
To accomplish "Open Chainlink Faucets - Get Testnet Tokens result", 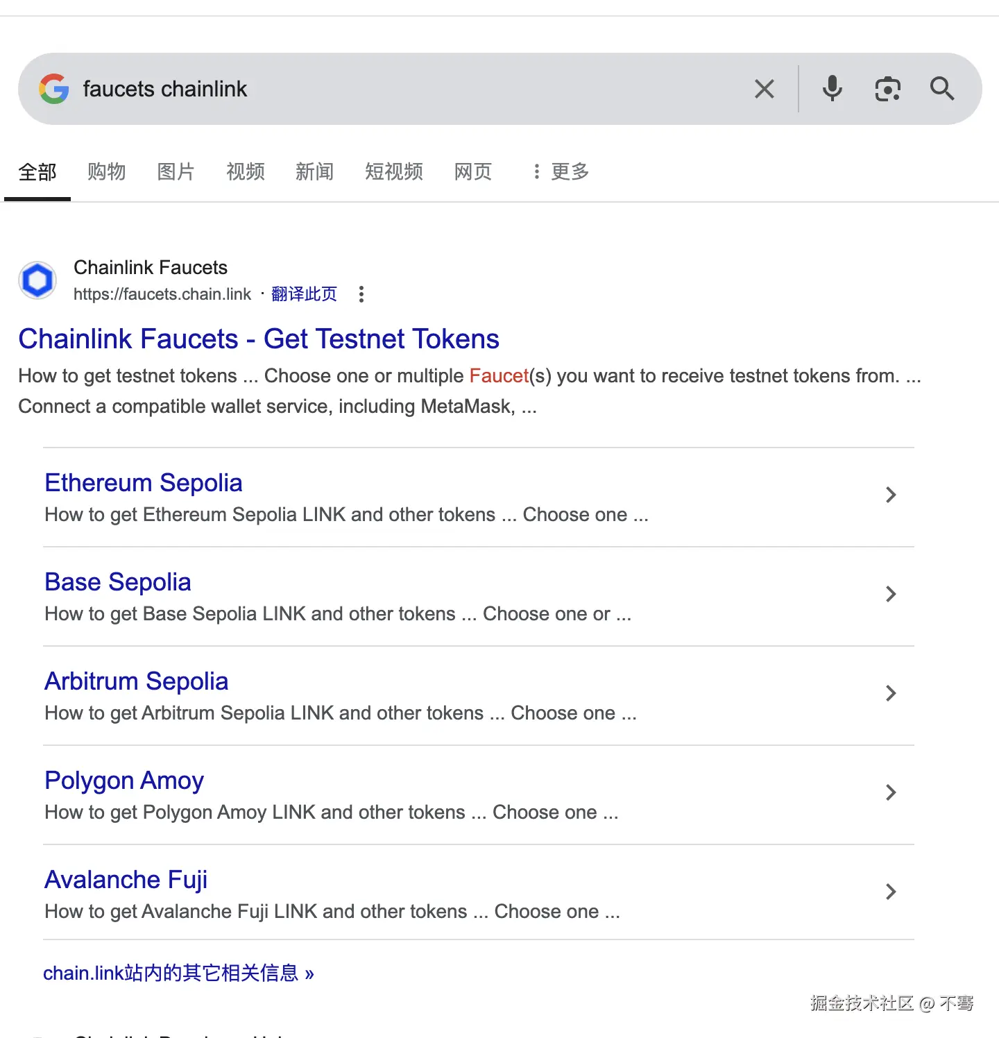I will click(x=258, y=339).
